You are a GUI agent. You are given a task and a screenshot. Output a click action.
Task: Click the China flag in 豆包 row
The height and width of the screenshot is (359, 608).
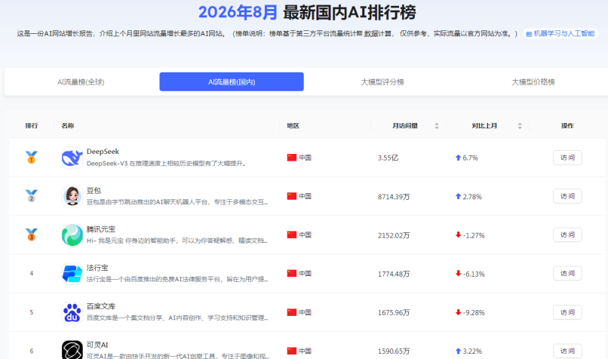292,196
